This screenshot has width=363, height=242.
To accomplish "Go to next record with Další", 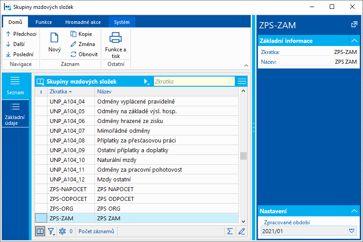I will coord(15,44).
